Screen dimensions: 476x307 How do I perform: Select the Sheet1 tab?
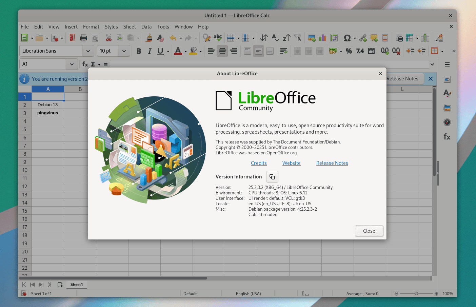(77, 285)
